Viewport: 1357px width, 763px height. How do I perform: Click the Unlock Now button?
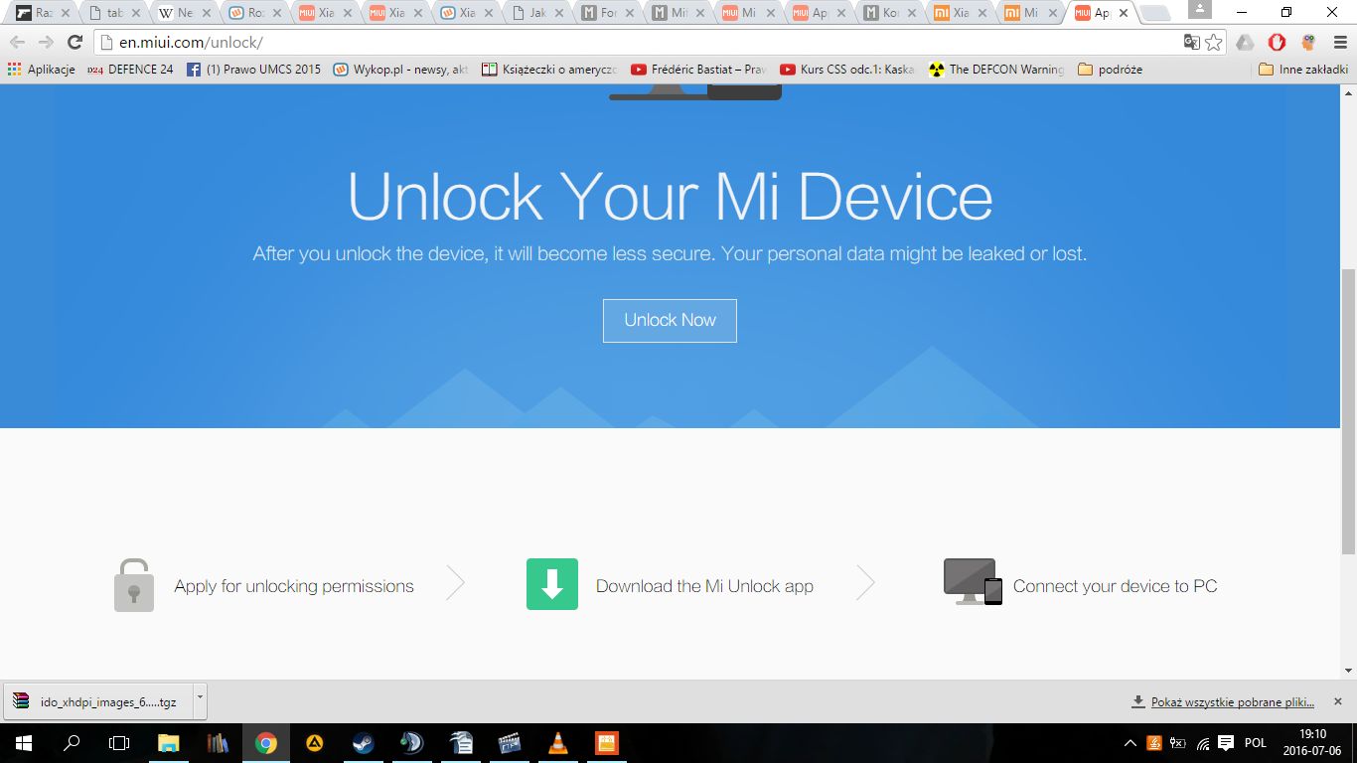click(x=670, y=320)
